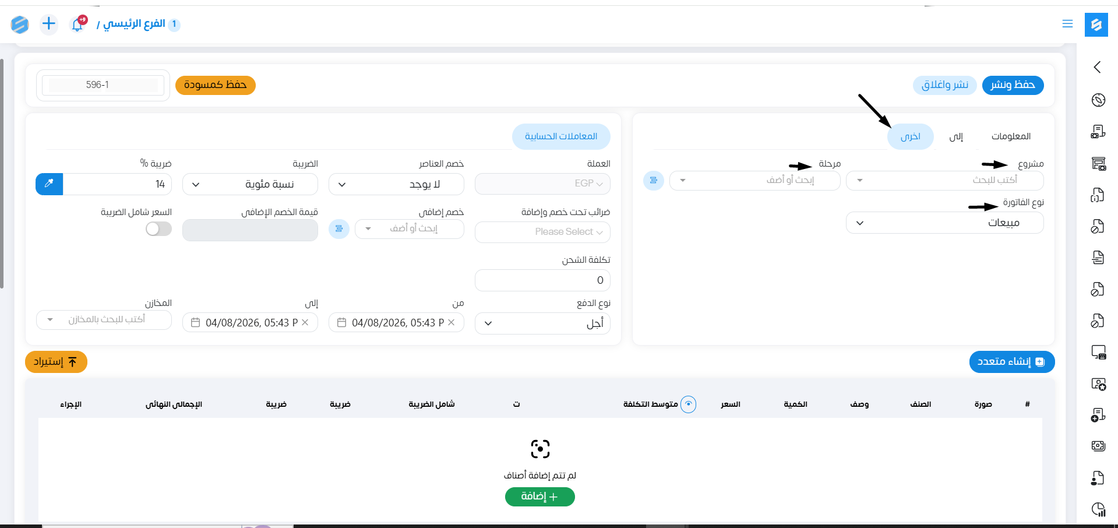The height and width of the screenshot is (528, 1118).
Task: Click the add icon next to خصم إضافي
Action: click(338, 229)
